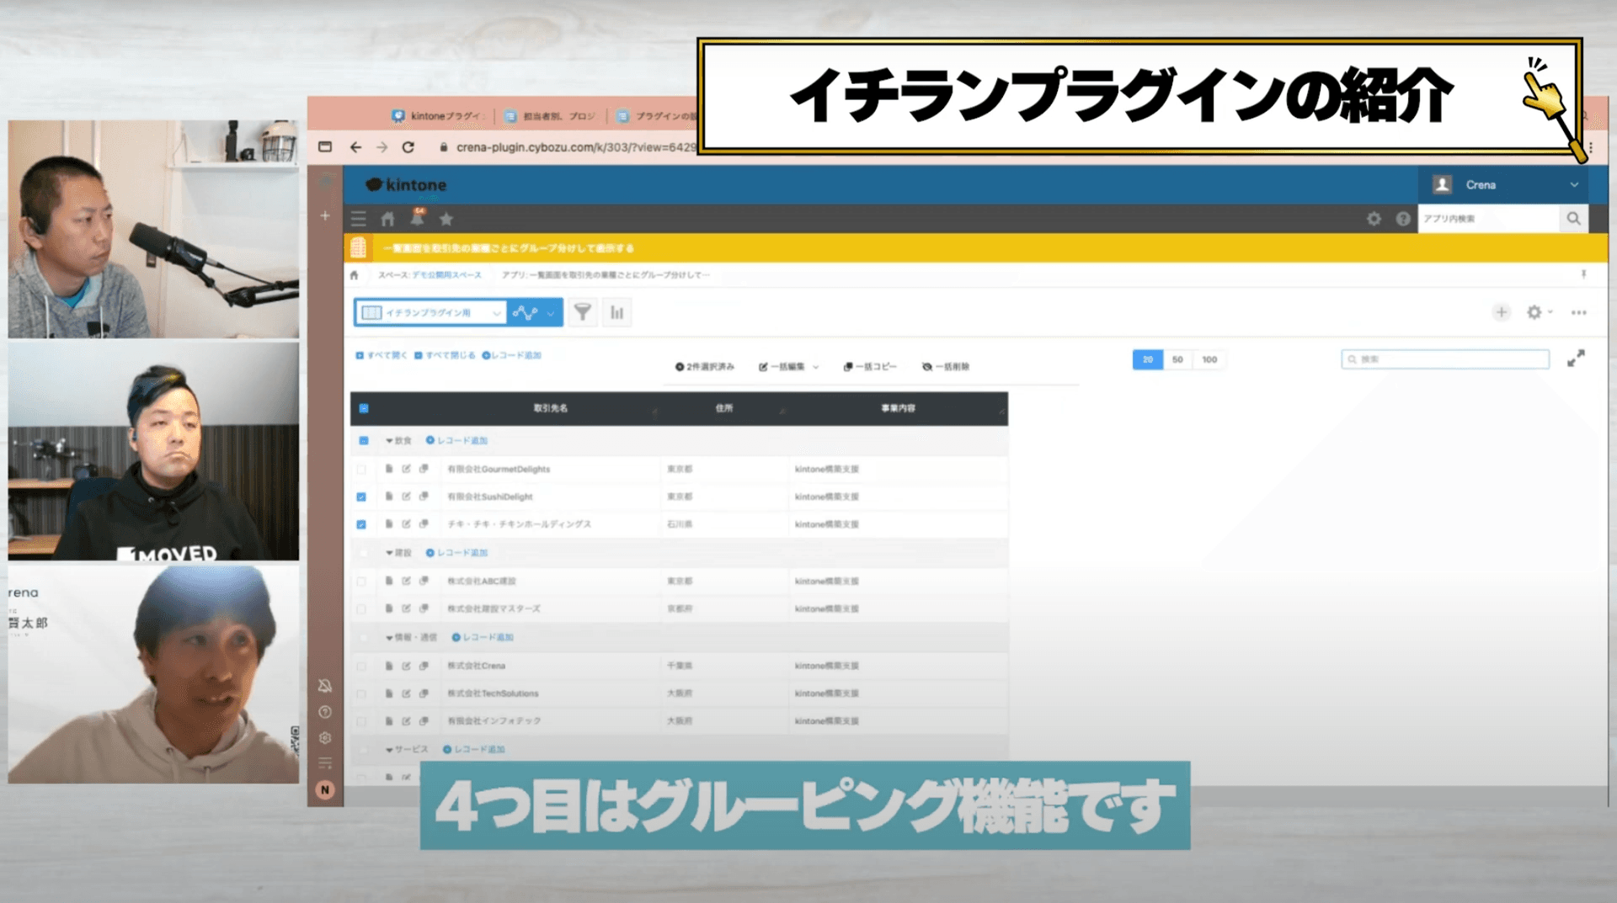1617x903 pixels.
Task: Open the graph dropdown arrow beside view selector
Action: (x=551, y=313)
